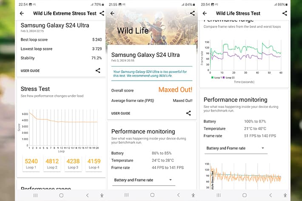Viewport: 302px width, 201px height.
Task: Tap Loop 1 green legend entry
Action: [x=217, y=77]
